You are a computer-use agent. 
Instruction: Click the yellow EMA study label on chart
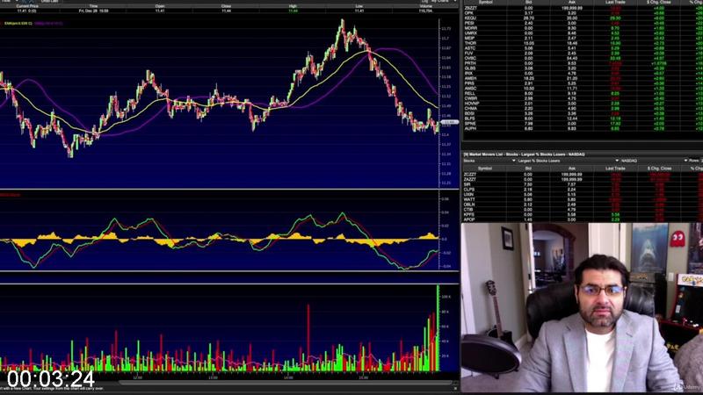click(18, 23)
